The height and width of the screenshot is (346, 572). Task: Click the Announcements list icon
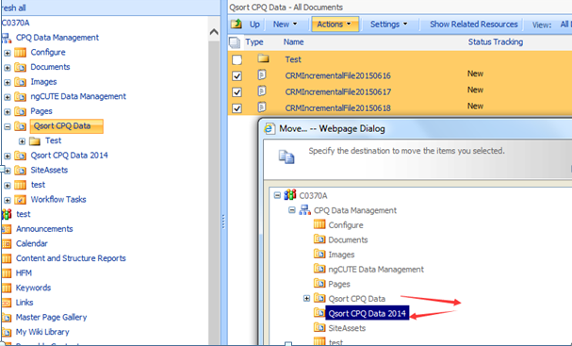click(x=7, y=229)
